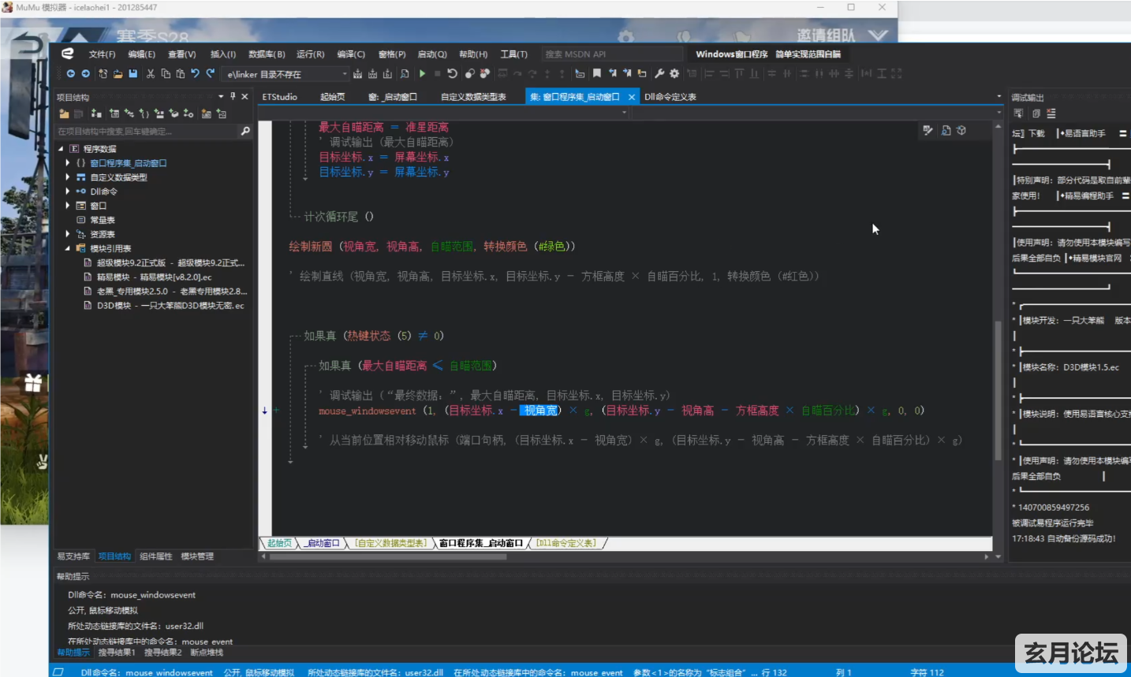Open the 编译(C) menu
Screen dimensions: 1131x677
coord(351,54)
